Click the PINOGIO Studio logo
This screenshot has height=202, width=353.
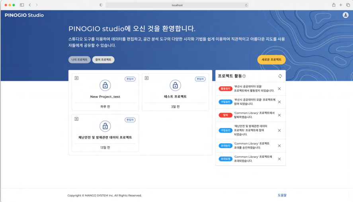coord(24,15)
